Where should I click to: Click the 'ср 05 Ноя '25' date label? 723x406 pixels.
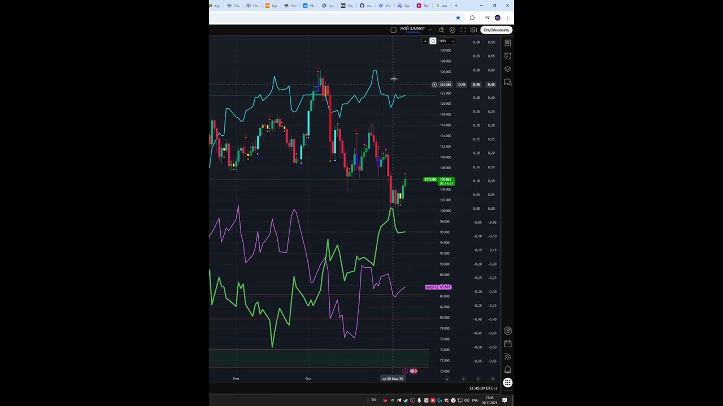click(393, 379)
